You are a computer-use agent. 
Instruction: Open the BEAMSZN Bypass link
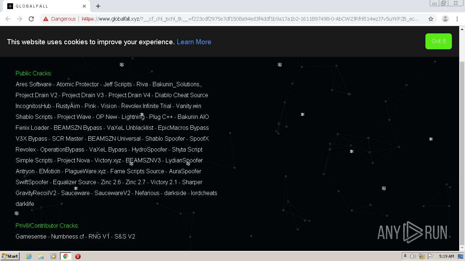pyautogui.click(x=78, y=128)
